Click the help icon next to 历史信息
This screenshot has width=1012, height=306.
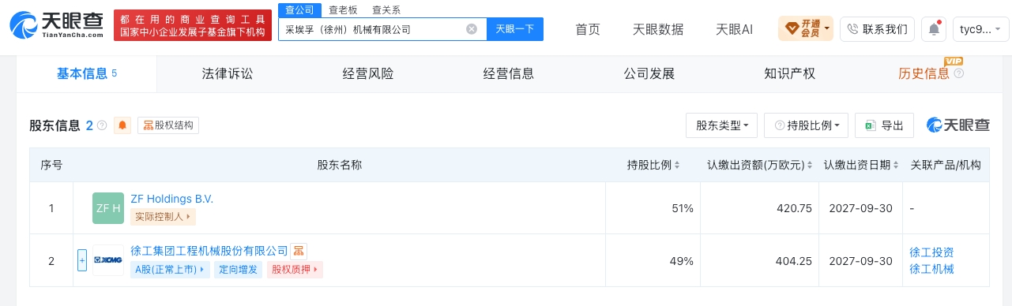tap(959, 73)
